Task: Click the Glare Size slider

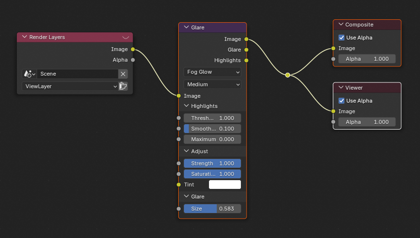Action: pyautogui.click(x=212, y=209)
